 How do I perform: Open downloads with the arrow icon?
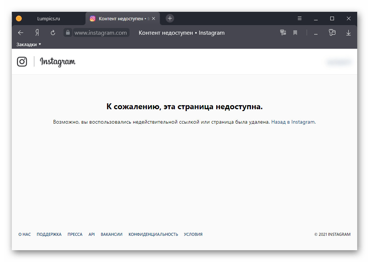click(348, 32)
